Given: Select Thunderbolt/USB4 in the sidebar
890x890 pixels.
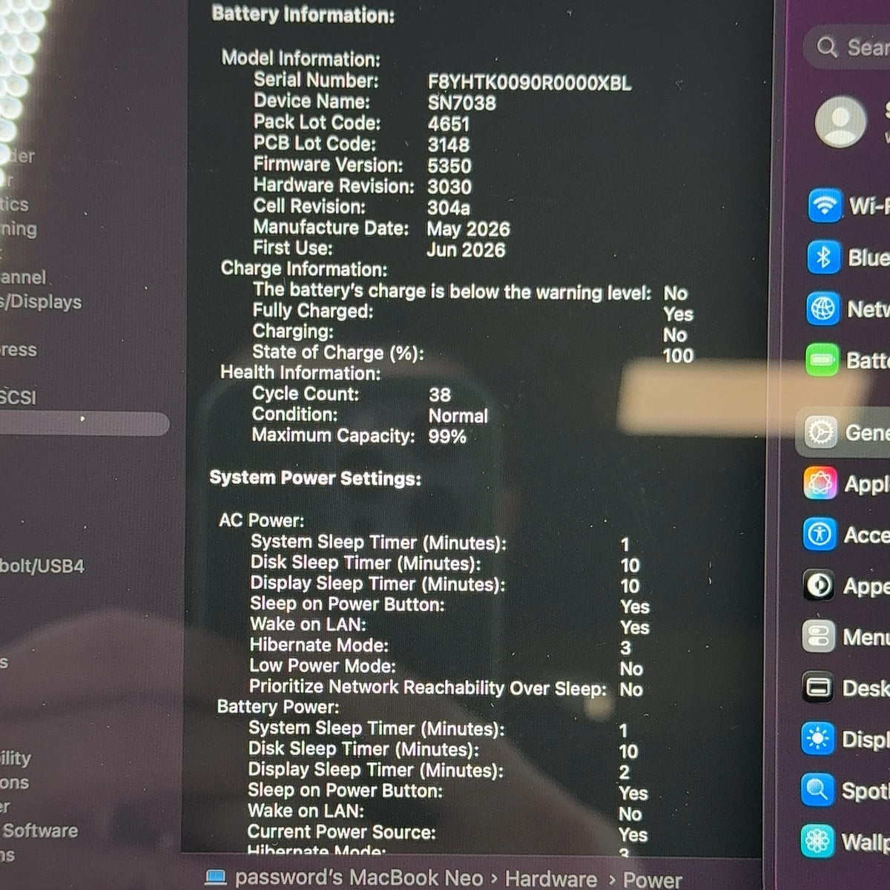Looking at the screenshot, I should coord(42,567).
